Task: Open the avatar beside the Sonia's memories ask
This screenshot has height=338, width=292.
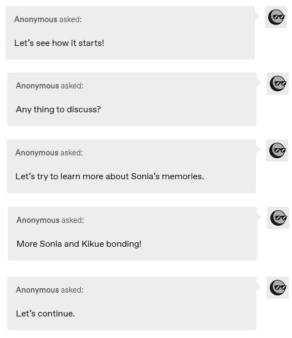Action: 277,150
